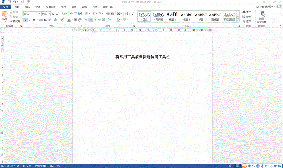Click the Undo arrow icon

15,2
